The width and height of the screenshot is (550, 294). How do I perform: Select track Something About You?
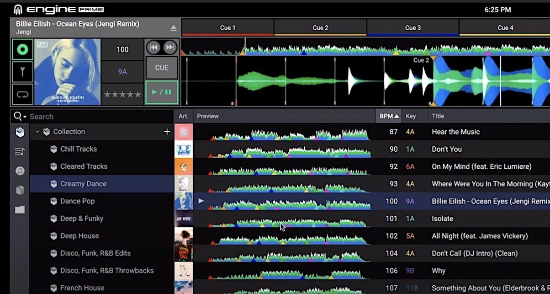coord(491,288)
